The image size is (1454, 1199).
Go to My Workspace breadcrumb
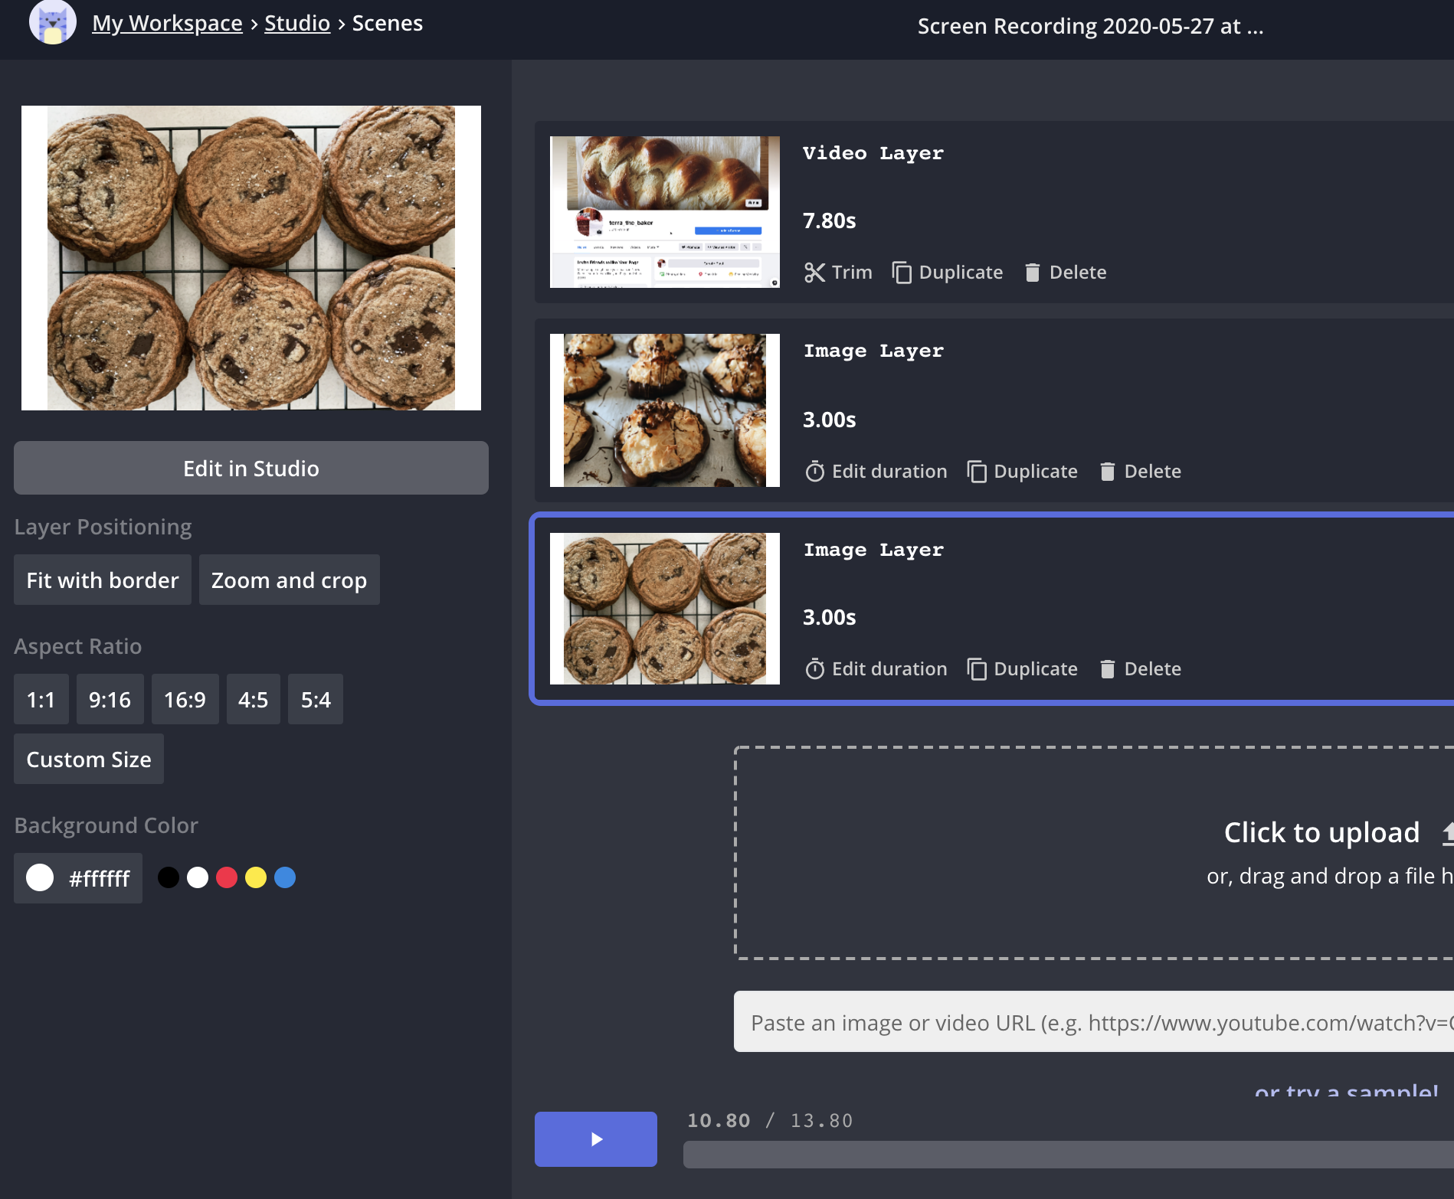point(167,24)
